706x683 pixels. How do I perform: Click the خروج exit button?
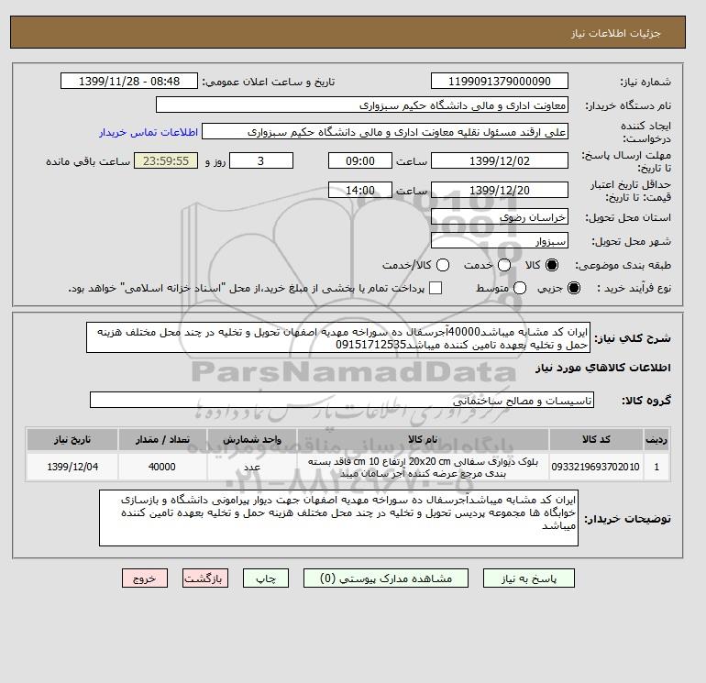[x=145, y=578]
